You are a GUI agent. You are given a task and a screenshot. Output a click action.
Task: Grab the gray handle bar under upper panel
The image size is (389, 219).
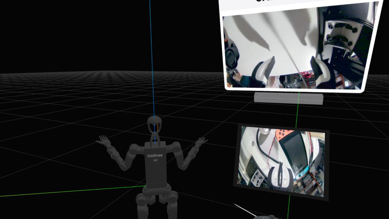coord(288,99)
